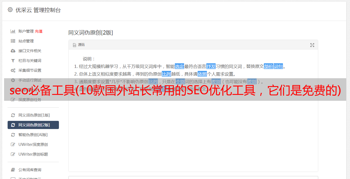Click the highlighted word 依照 in line two
Screen dimensions: 350x179
click(202, 74)
